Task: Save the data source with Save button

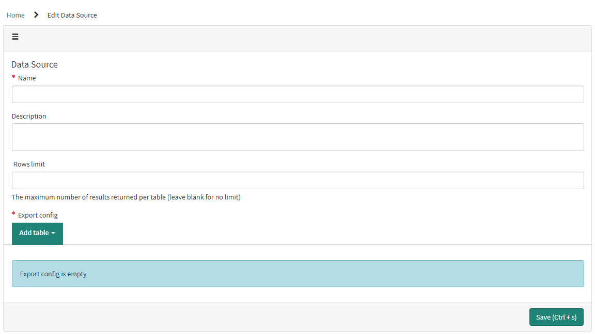Action: pos(556,317)
